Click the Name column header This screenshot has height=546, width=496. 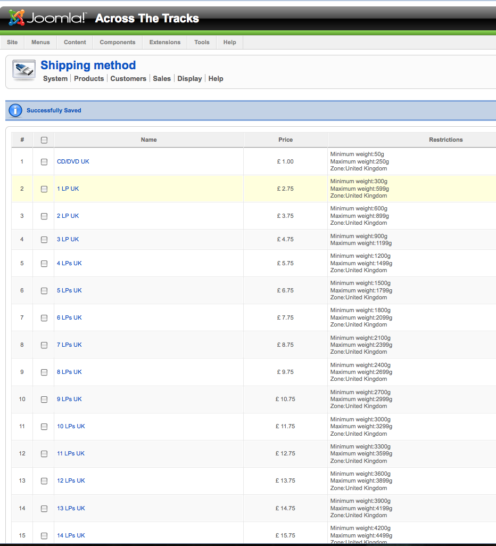coord(149,140)
